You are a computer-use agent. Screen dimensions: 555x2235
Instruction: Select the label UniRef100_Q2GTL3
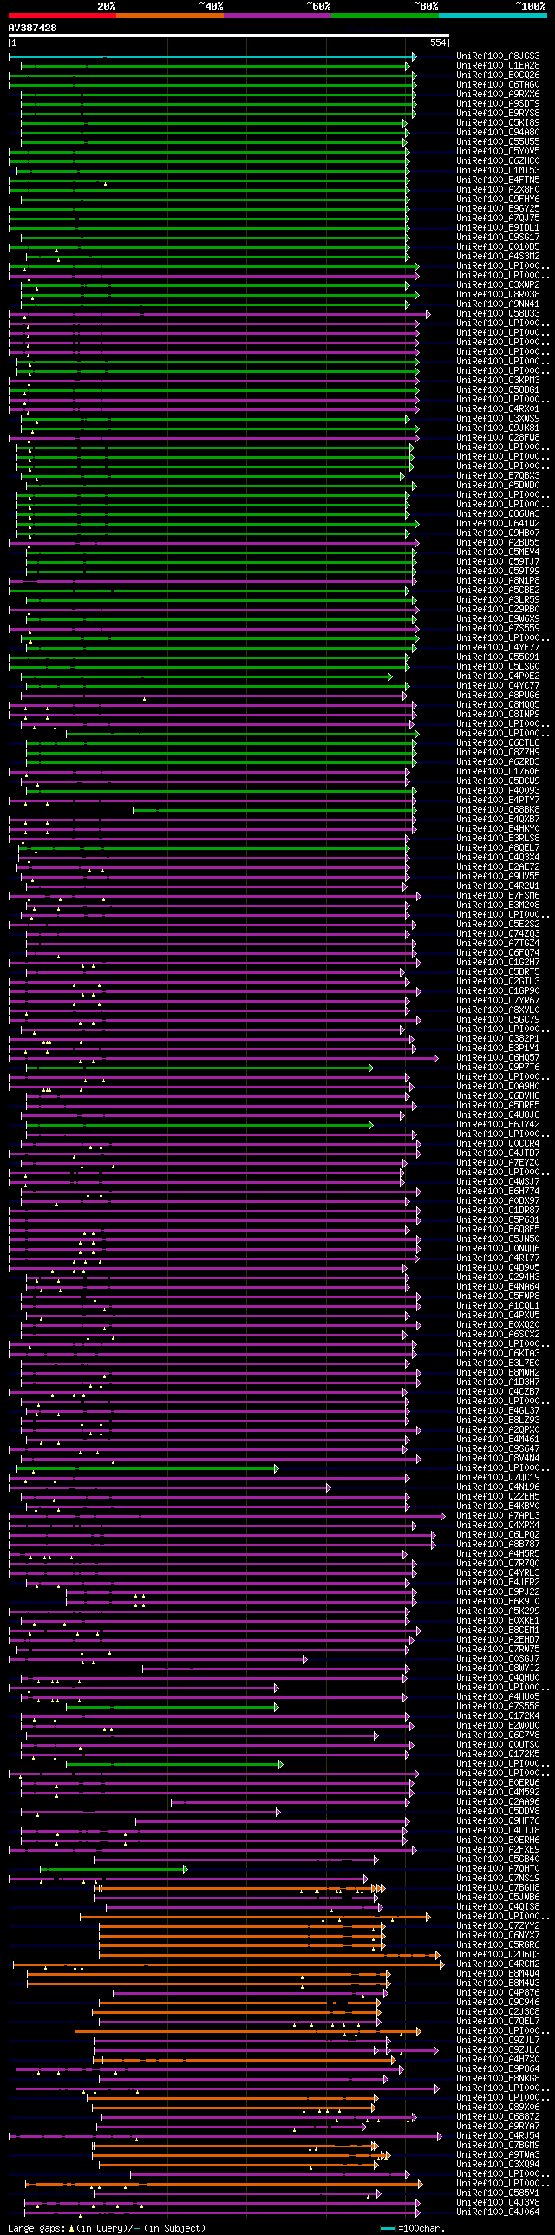(498, 981)
